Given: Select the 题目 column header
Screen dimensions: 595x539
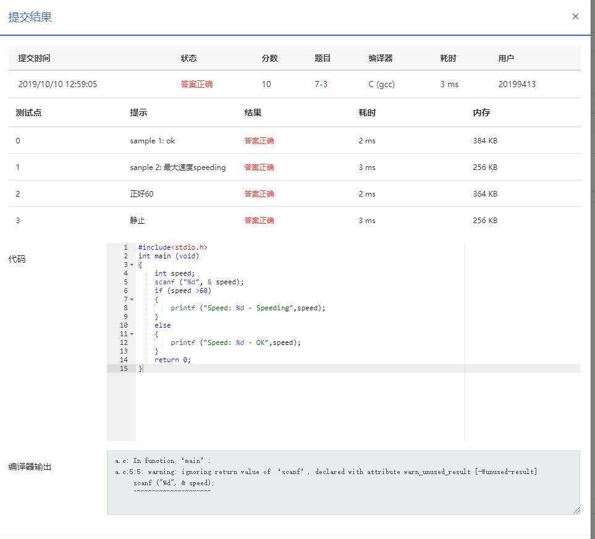Looking at the screenshot, I should pos(323,58).
